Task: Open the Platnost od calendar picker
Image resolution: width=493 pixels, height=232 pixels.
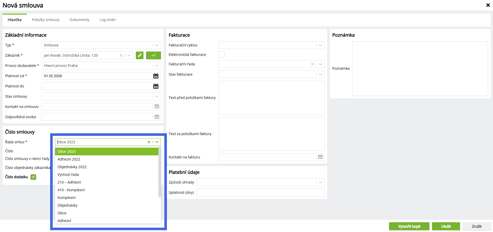Action: click(x=156, y=76)
